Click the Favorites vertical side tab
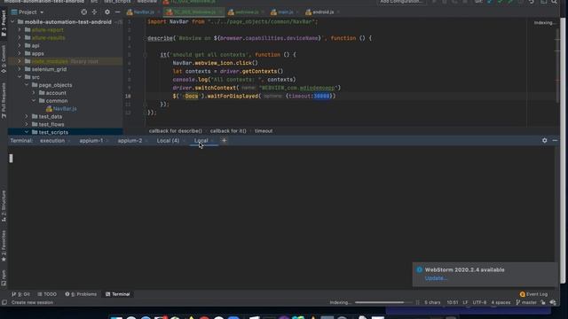 coord(4,246)
